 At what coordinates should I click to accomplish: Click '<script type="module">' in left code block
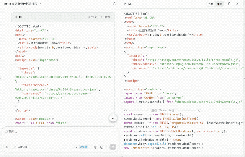pos(34,119)
